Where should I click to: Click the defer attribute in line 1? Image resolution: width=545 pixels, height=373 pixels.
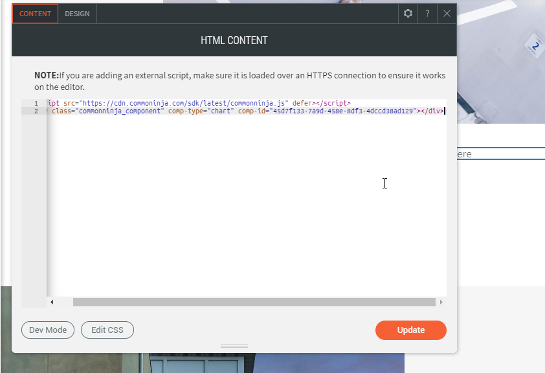[302, 103]
